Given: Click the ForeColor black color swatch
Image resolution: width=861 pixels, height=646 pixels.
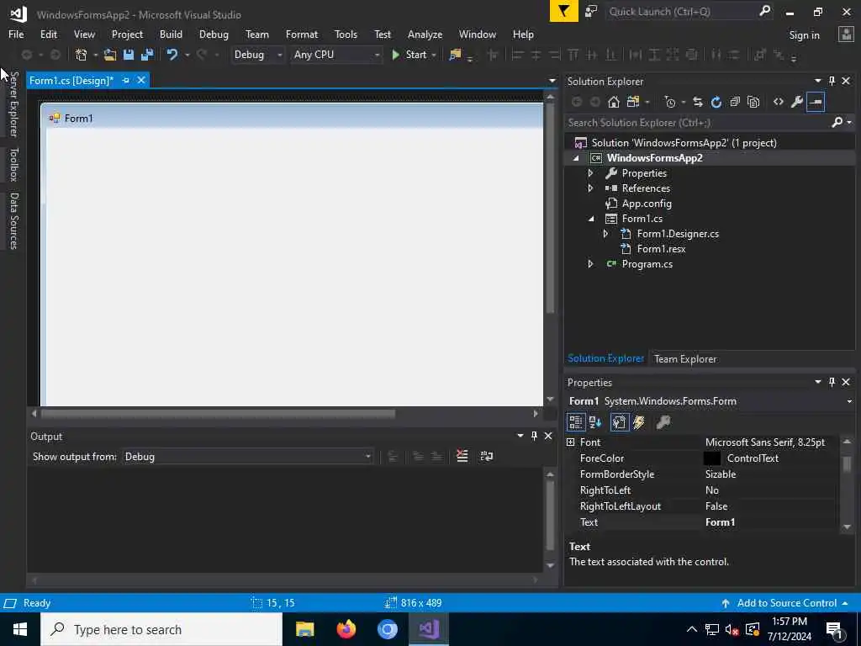Looking at the screenshot, I should point(711,458).
